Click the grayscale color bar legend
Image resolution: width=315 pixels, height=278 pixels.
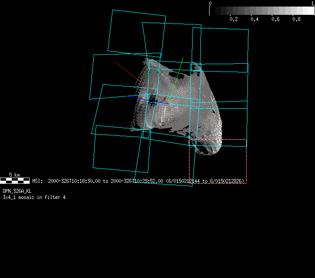pyautogui.click(x=261, y=11)
